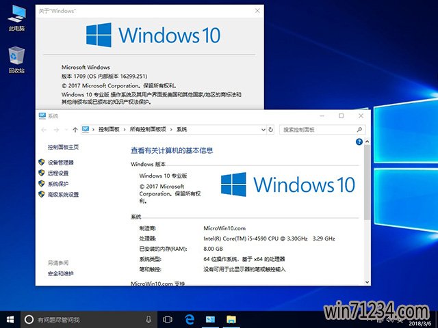
Task: Click the scroll up arrow in System window
Action: click(367, 141)
